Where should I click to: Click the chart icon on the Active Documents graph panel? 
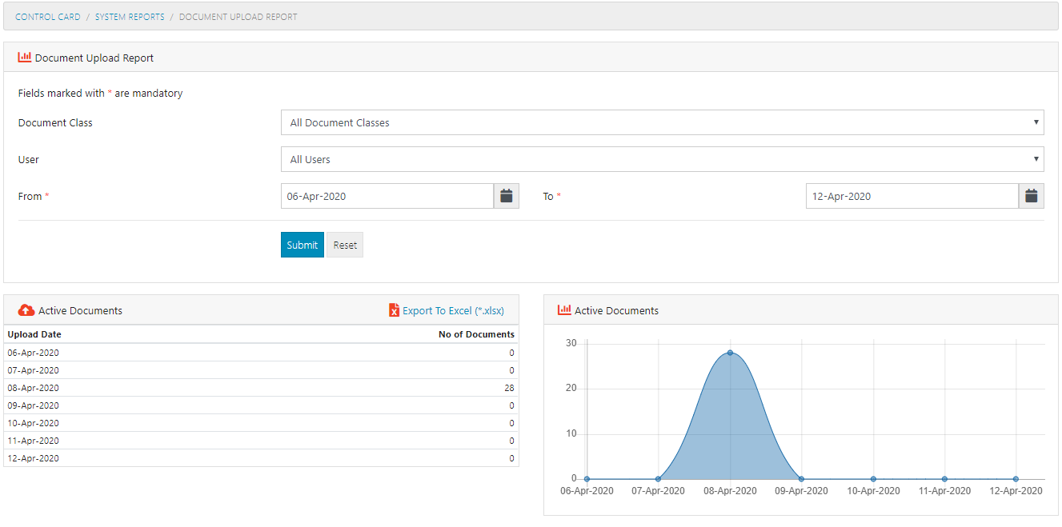click(566, 310)
